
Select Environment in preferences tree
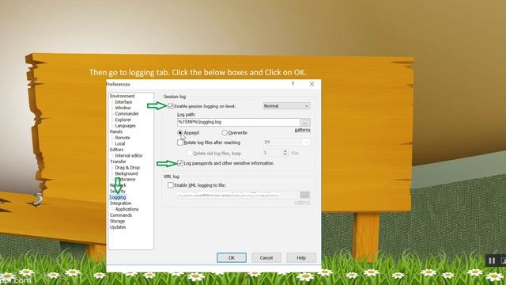122,96
